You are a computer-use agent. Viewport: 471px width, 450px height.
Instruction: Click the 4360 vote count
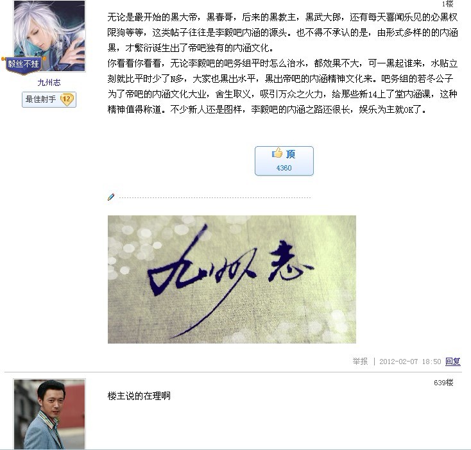pyautogui.click(x=284, y=168)
